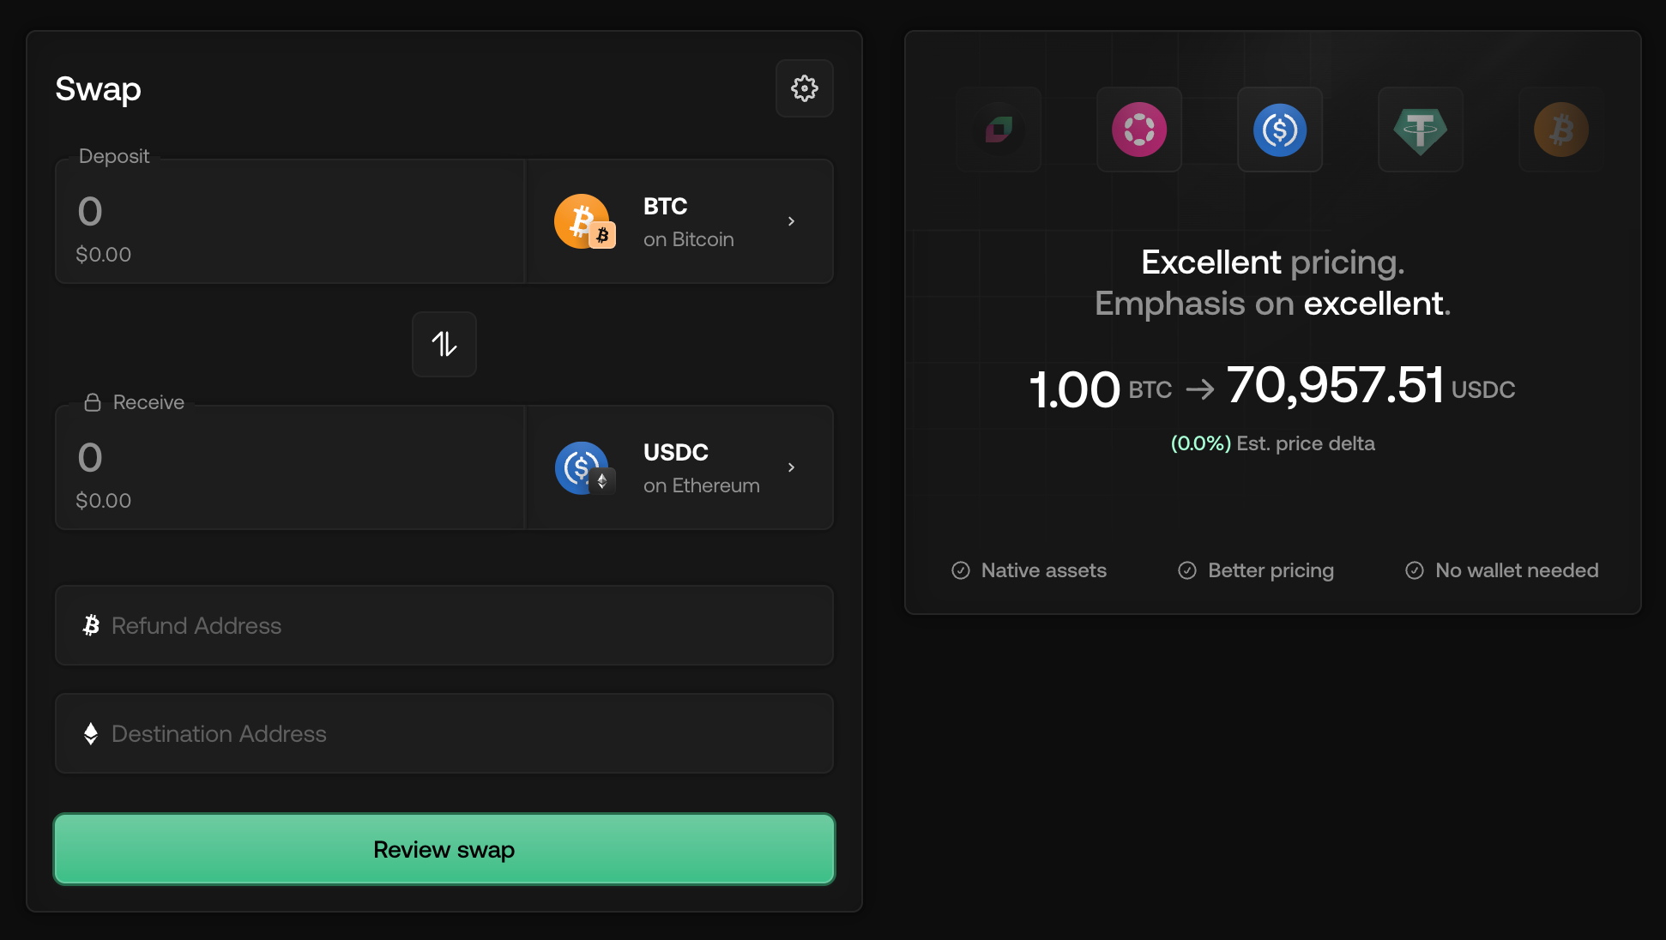Screen dimensions: 1666x940
Task: Click the lock icon beside Receive
Action: (93, 402)
